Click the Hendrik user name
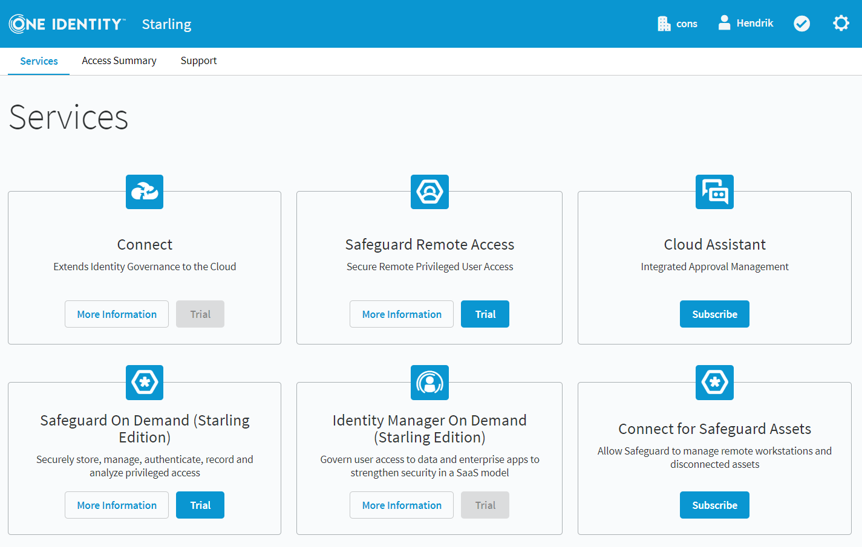Viewport: 862px width, 547px height. coord(755,24)
